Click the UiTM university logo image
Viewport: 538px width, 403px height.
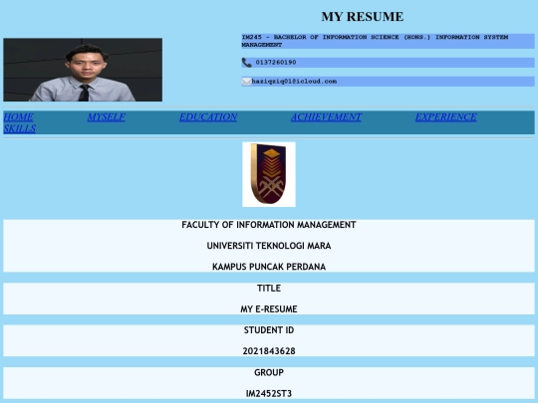pyautogui.click(x=269, y=174)
